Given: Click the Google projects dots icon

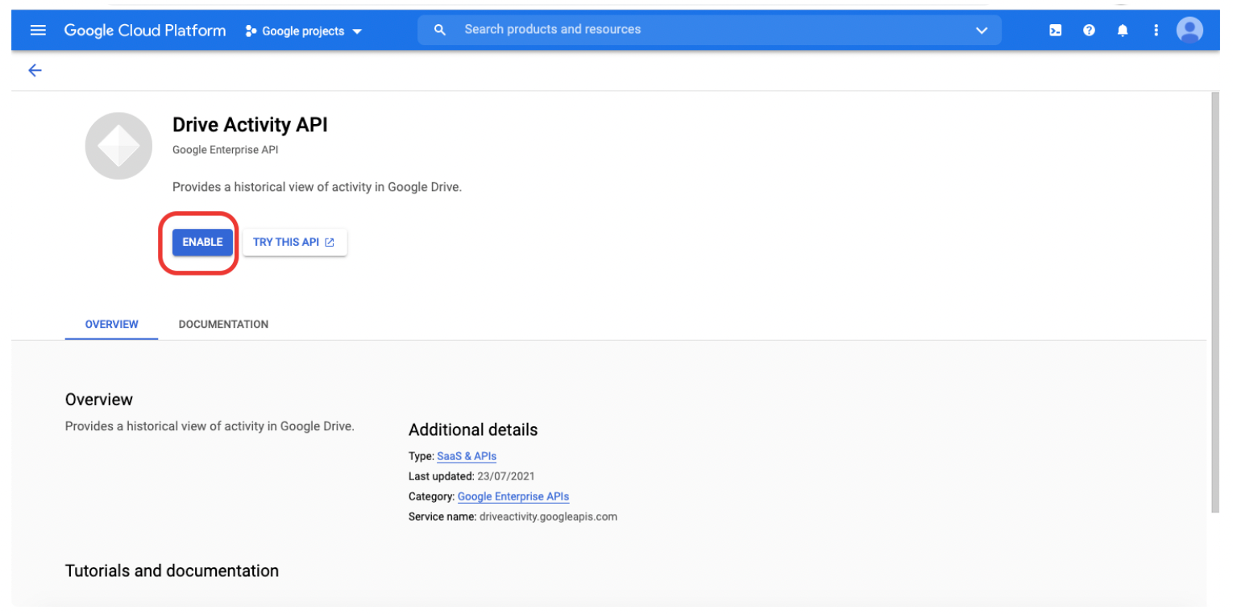Looking at the screenshot, I should point(251,31).
